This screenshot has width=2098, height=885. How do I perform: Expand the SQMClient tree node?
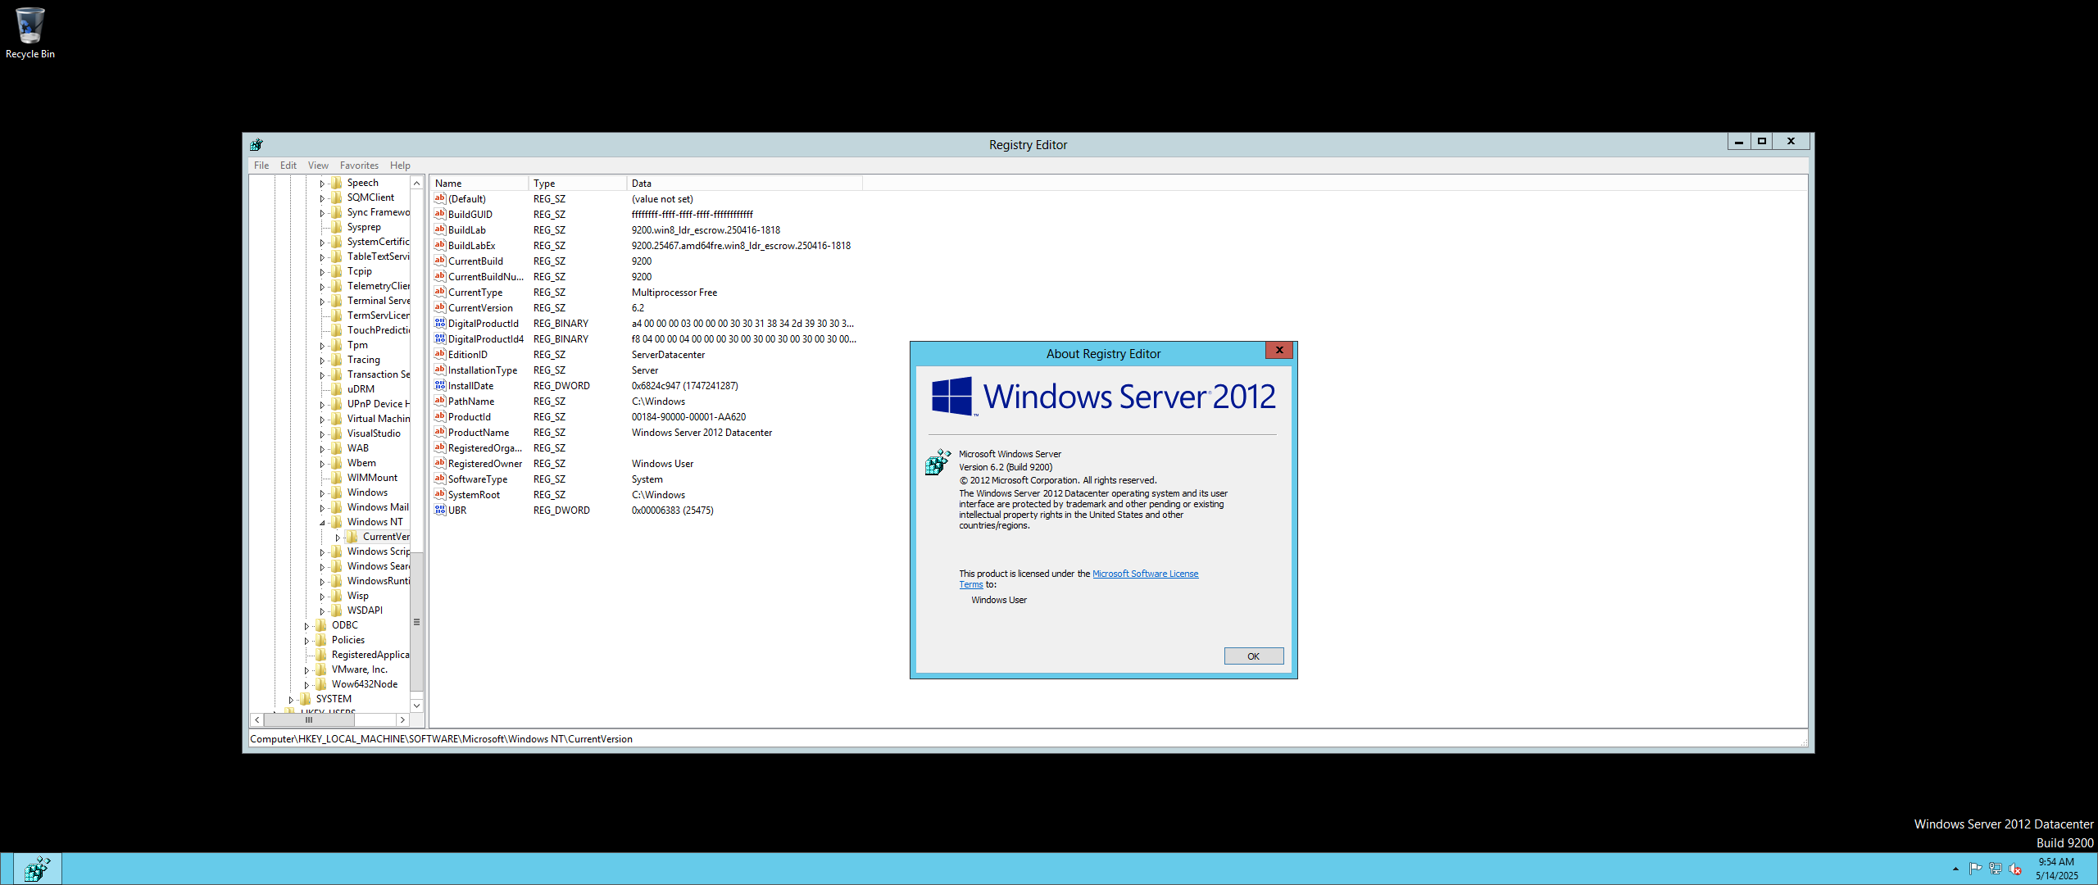pyautogui.click(x=322, y=198)
